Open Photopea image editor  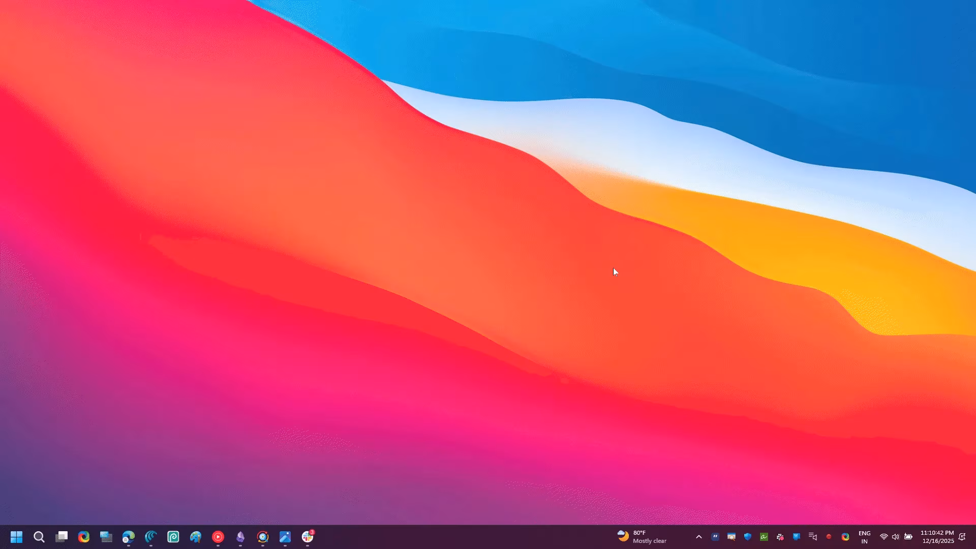point(173,537)
